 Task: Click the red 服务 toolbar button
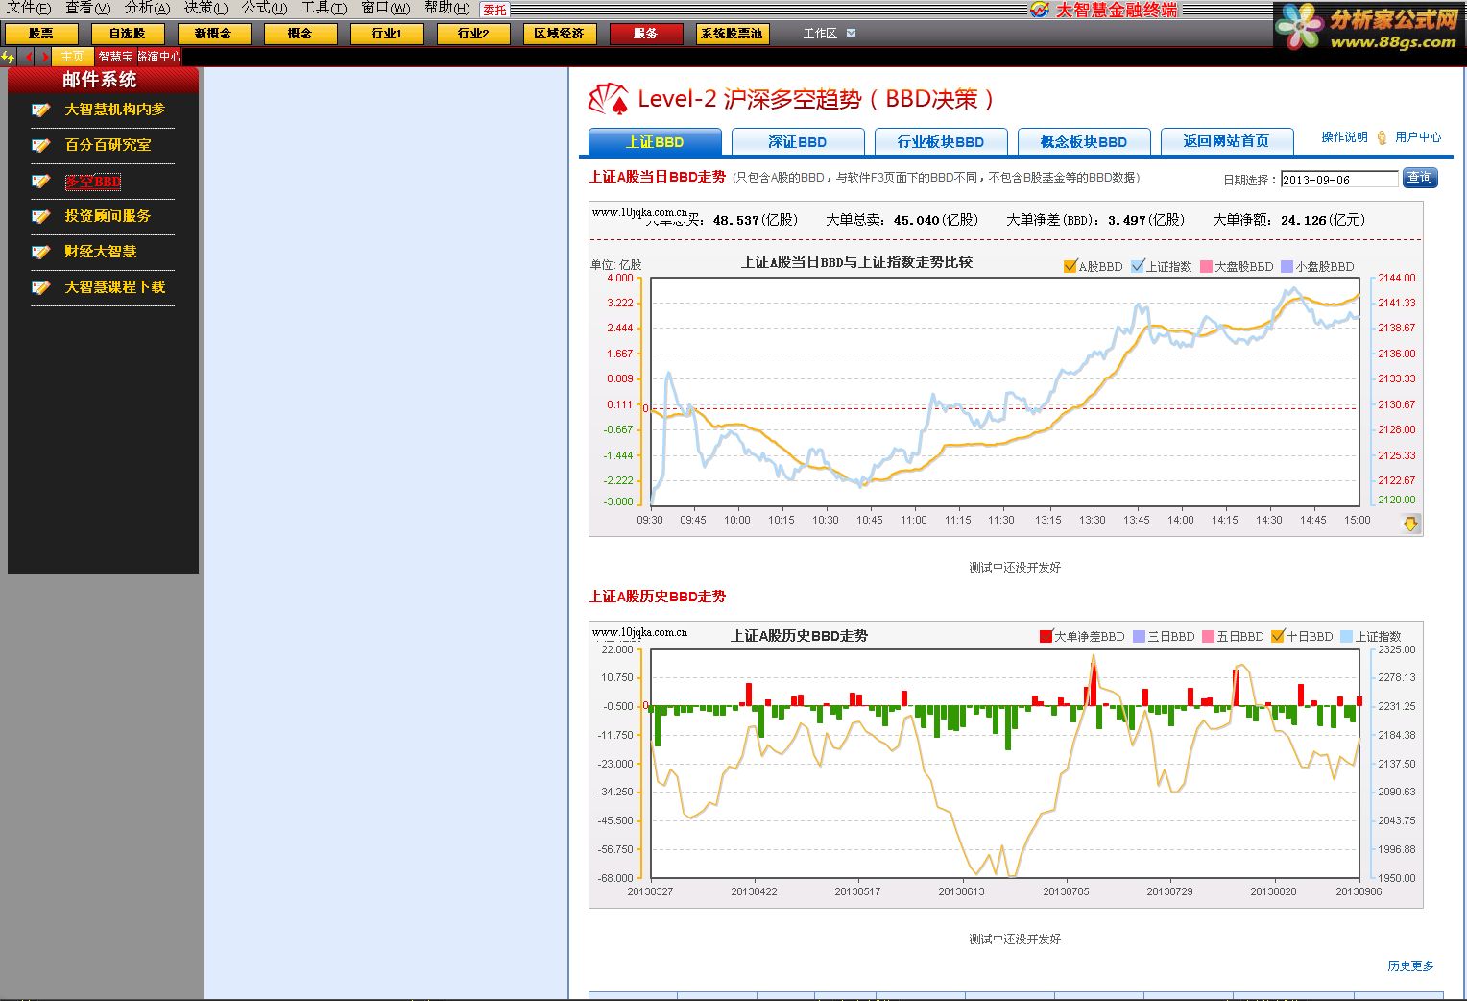[646, 34]
